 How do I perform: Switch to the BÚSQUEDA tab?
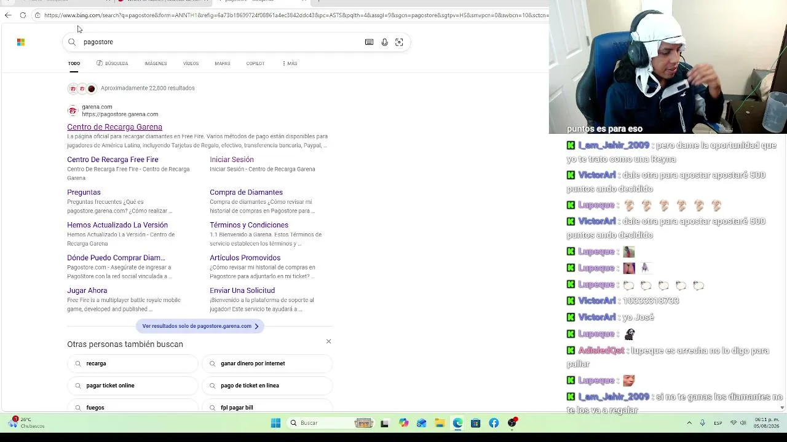pyautogui.click(x=113, y=63)
